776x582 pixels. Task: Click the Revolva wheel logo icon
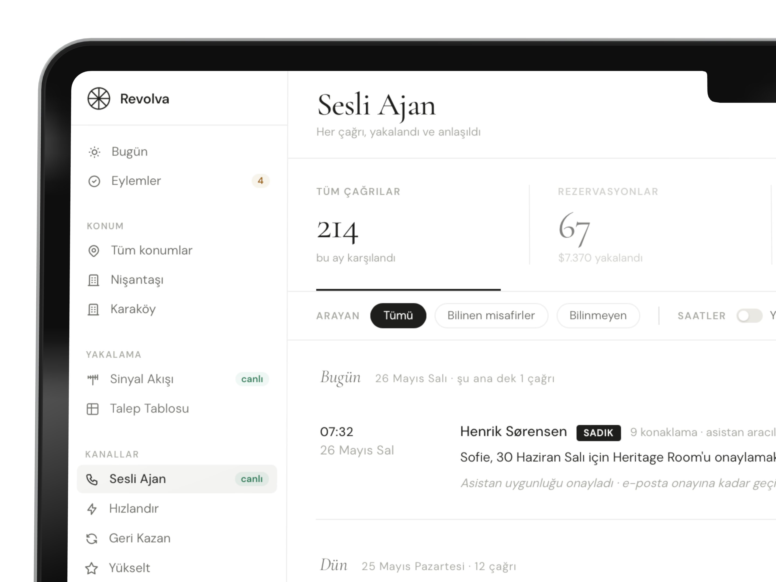(99, 99)
